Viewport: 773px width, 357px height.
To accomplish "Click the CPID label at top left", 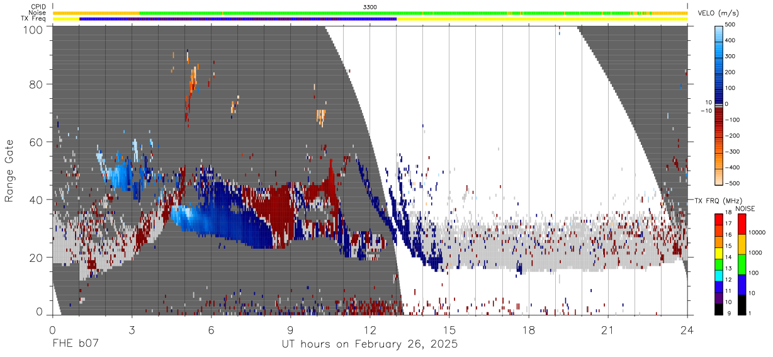I will (x=37, y=7).
